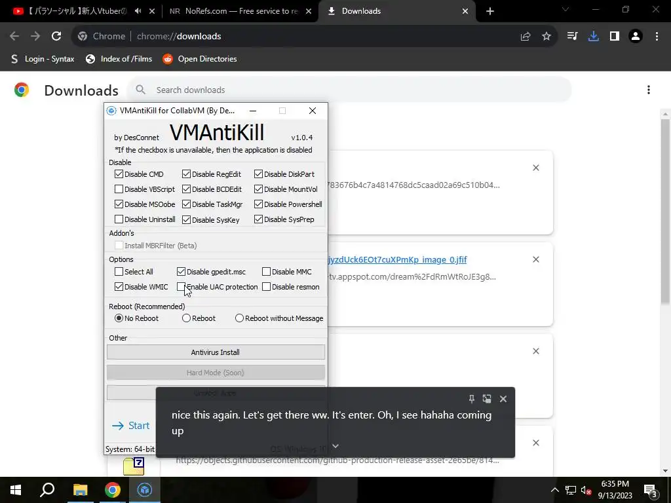The image size is (671, 503).
Task: Open the media control icon
Action: [572, 37]
